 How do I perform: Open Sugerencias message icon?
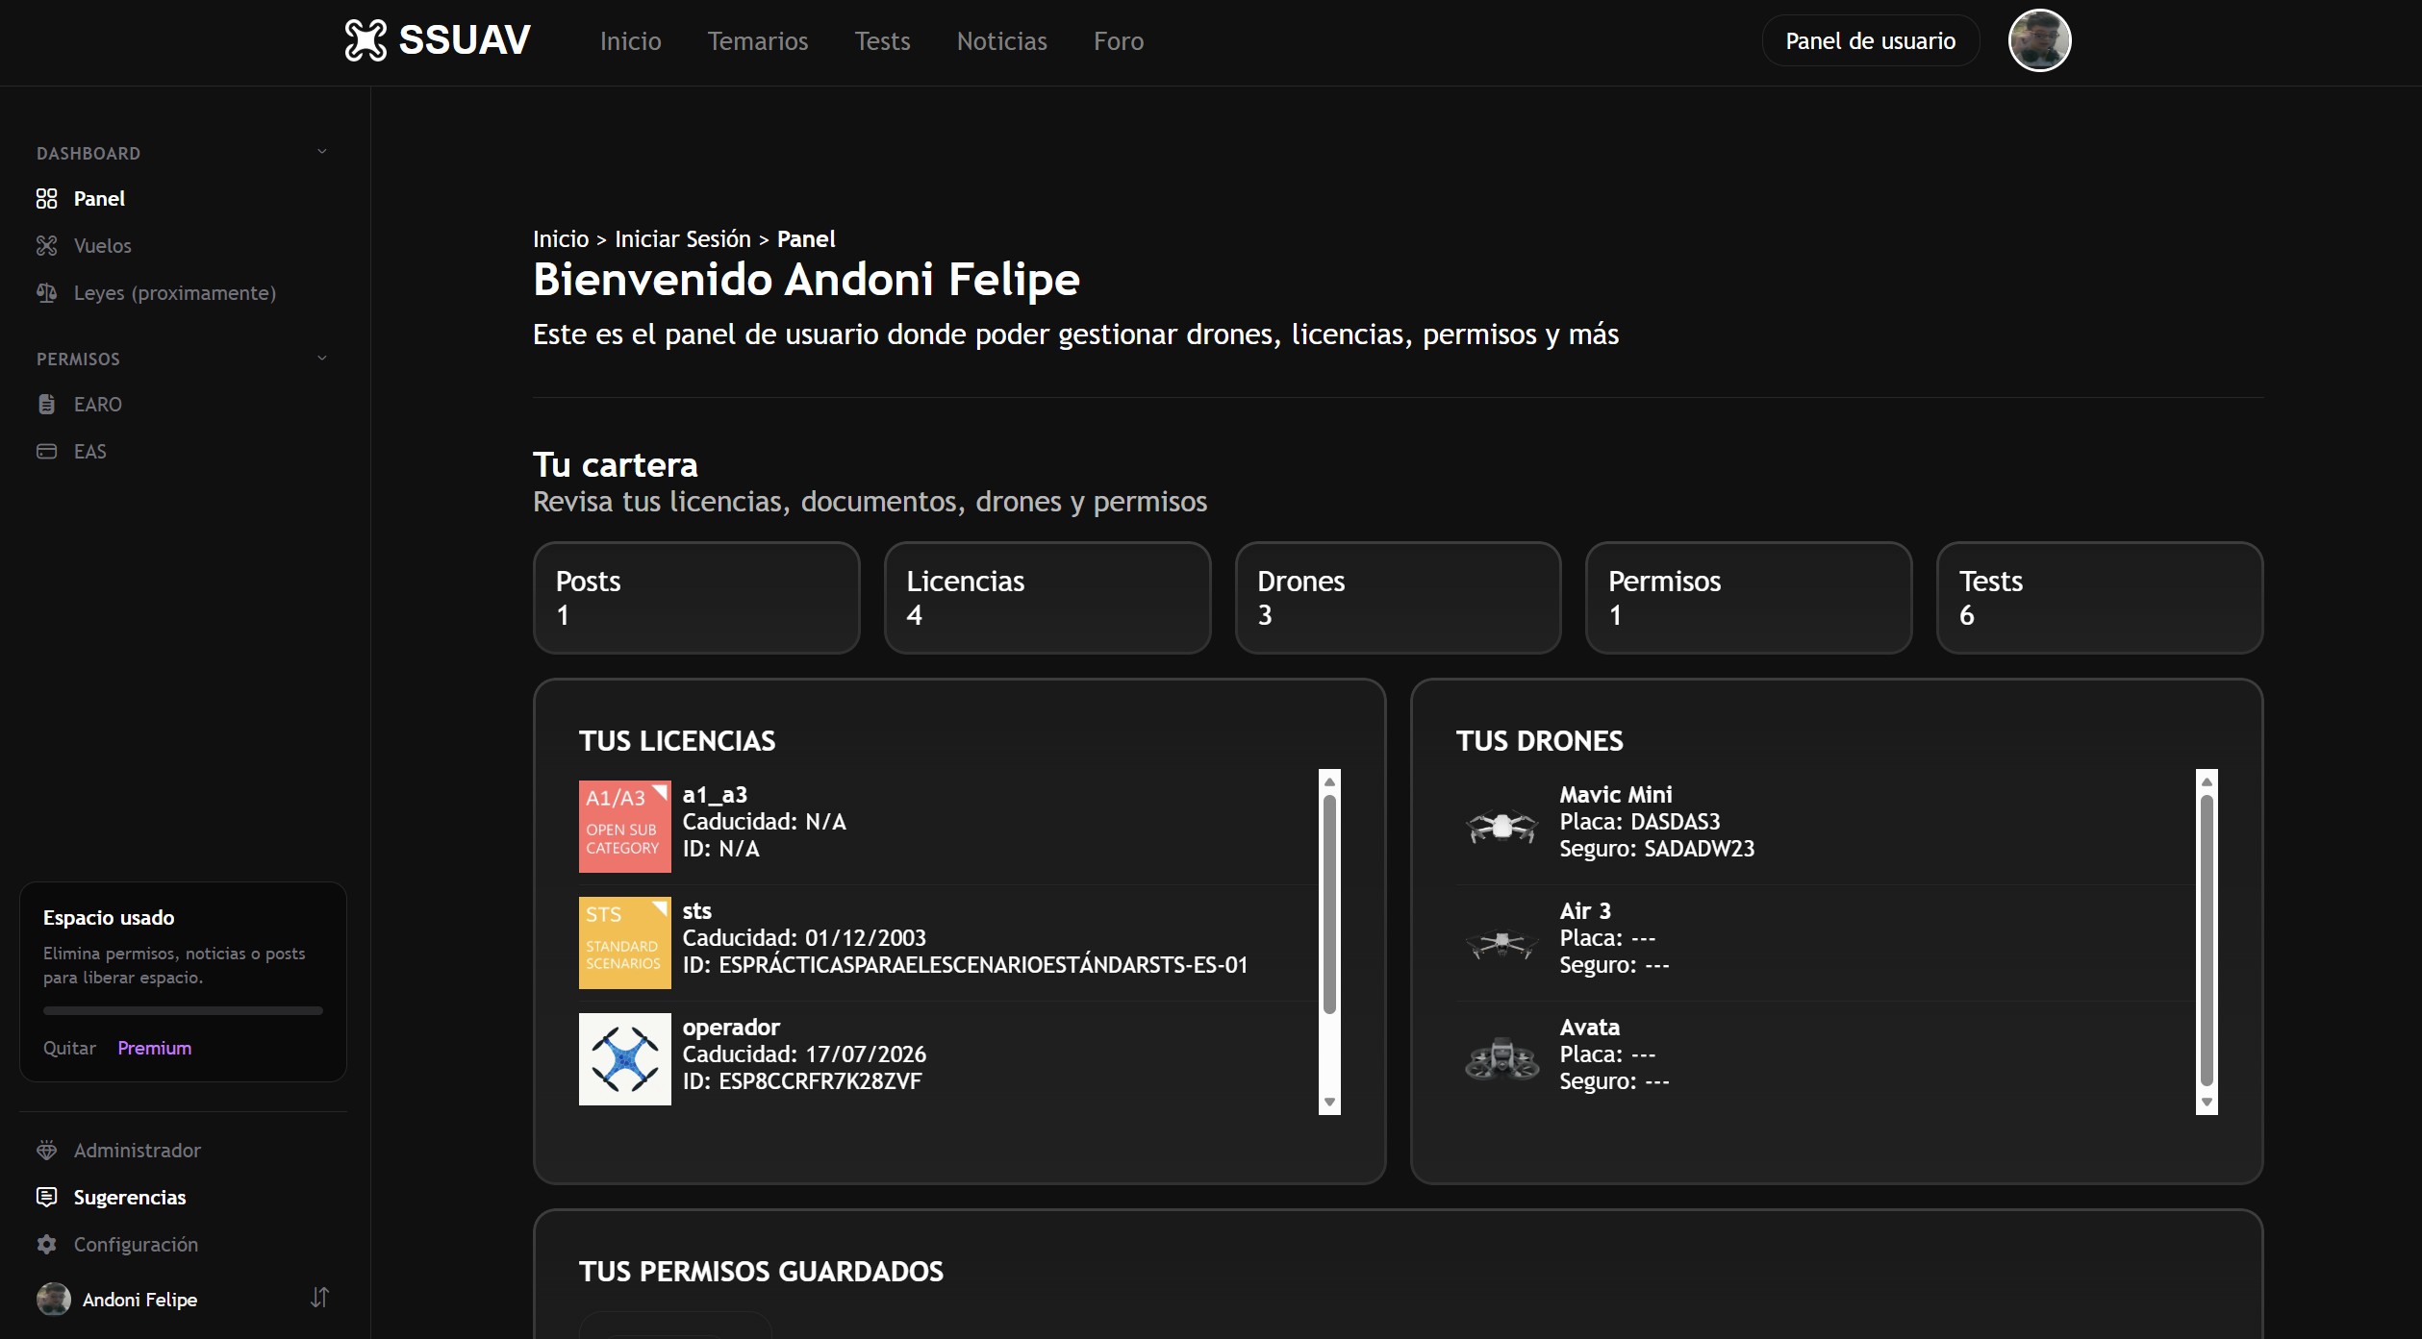[46, 1198]
